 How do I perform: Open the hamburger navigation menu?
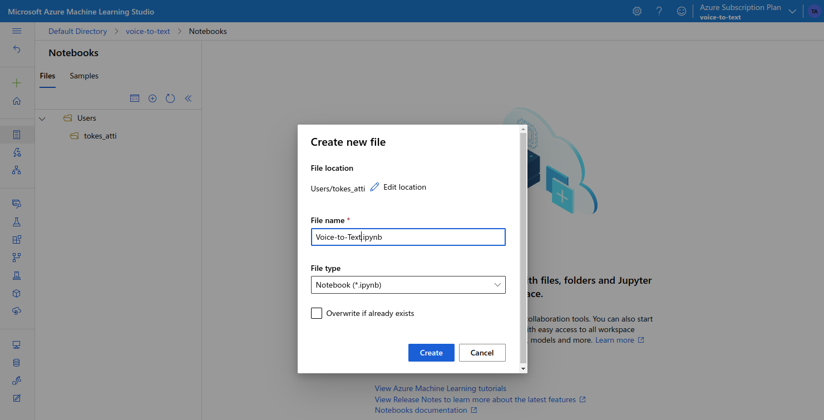(17, 31)
